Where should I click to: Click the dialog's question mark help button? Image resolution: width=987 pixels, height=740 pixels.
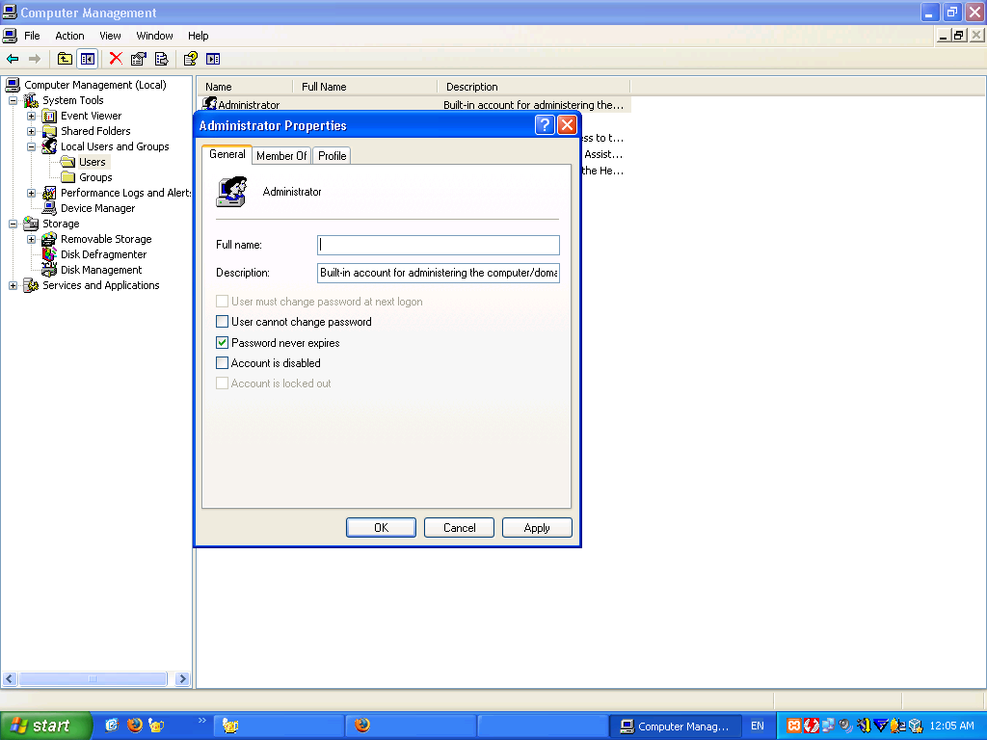click(x=545, y=125)
